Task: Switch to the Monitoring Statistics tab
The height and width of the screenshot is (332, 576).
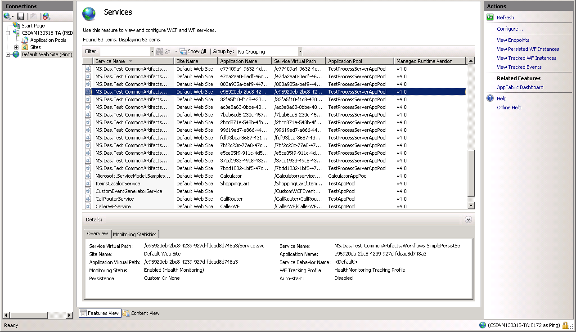Action: coord(135,234)
